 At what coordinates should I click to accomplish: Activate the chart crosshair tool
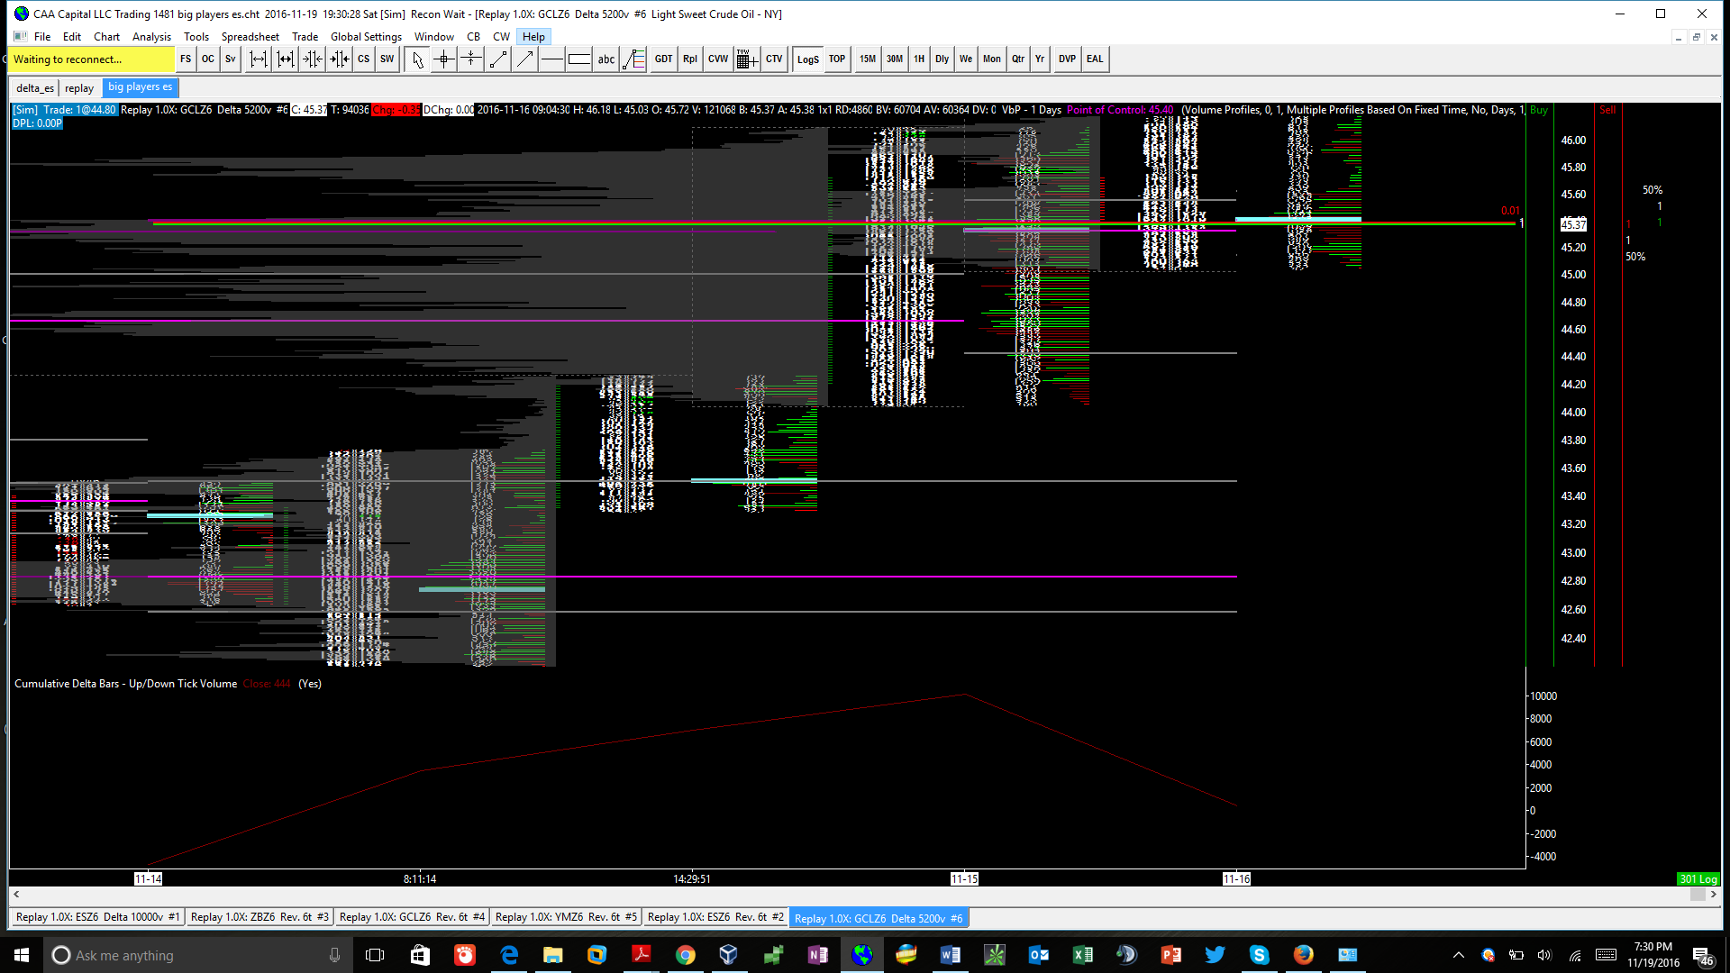pyautogui.click(x=444, y=59)
